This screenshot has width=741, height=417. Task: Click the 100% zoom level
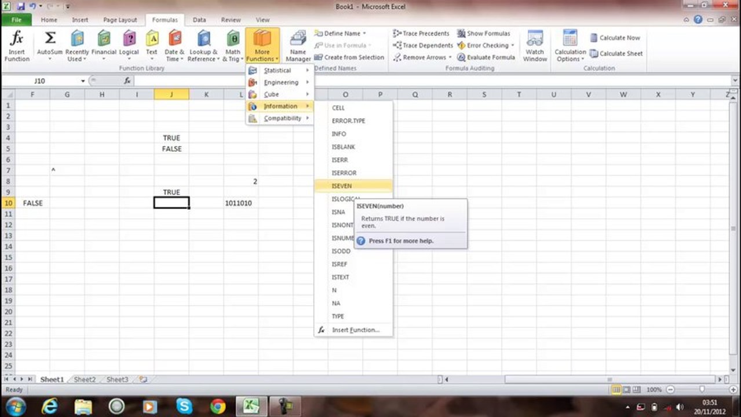pos(654,390)
